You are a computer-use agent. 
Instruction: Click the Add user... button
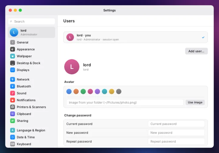pos(196,51)
